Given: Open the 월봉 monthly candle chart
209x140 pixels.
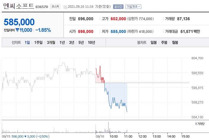Looking at the screenshot, I should tap(175, 42).
